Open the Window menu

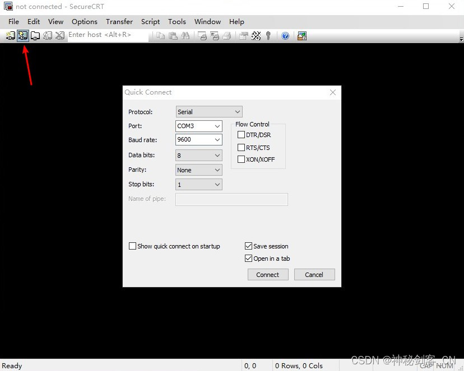pos(207,22)
